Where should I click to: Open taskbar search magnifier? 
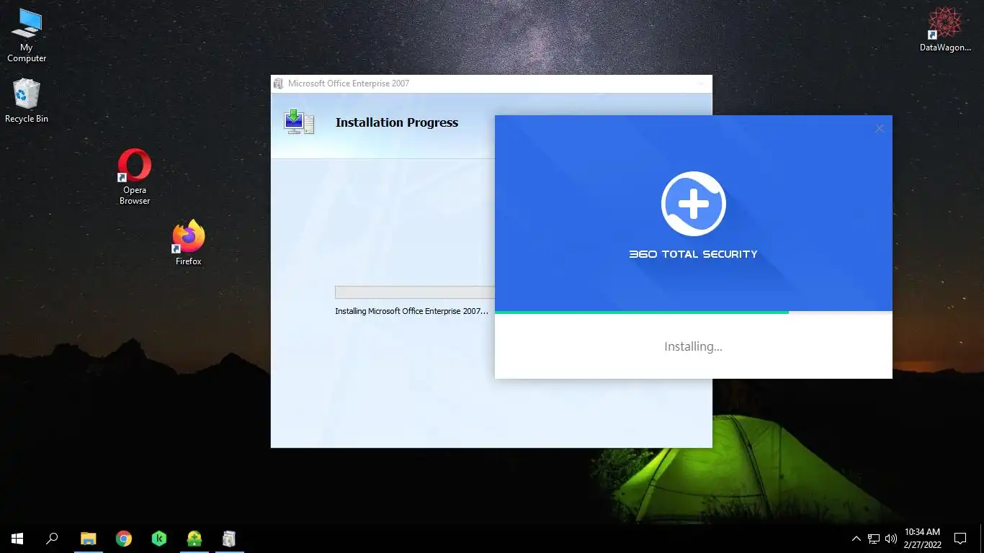tap(52, 538)
